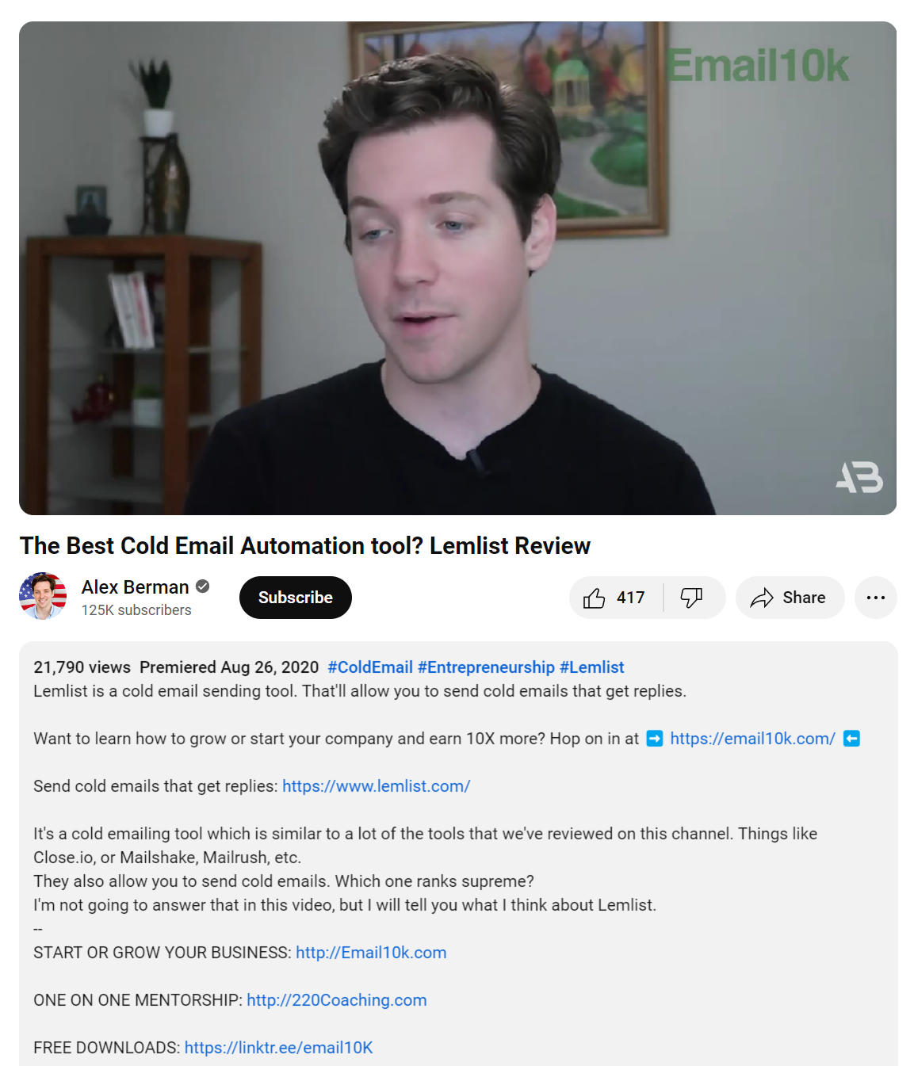Open the https://www.lemlist.com/ link

(x=377, y=786)
